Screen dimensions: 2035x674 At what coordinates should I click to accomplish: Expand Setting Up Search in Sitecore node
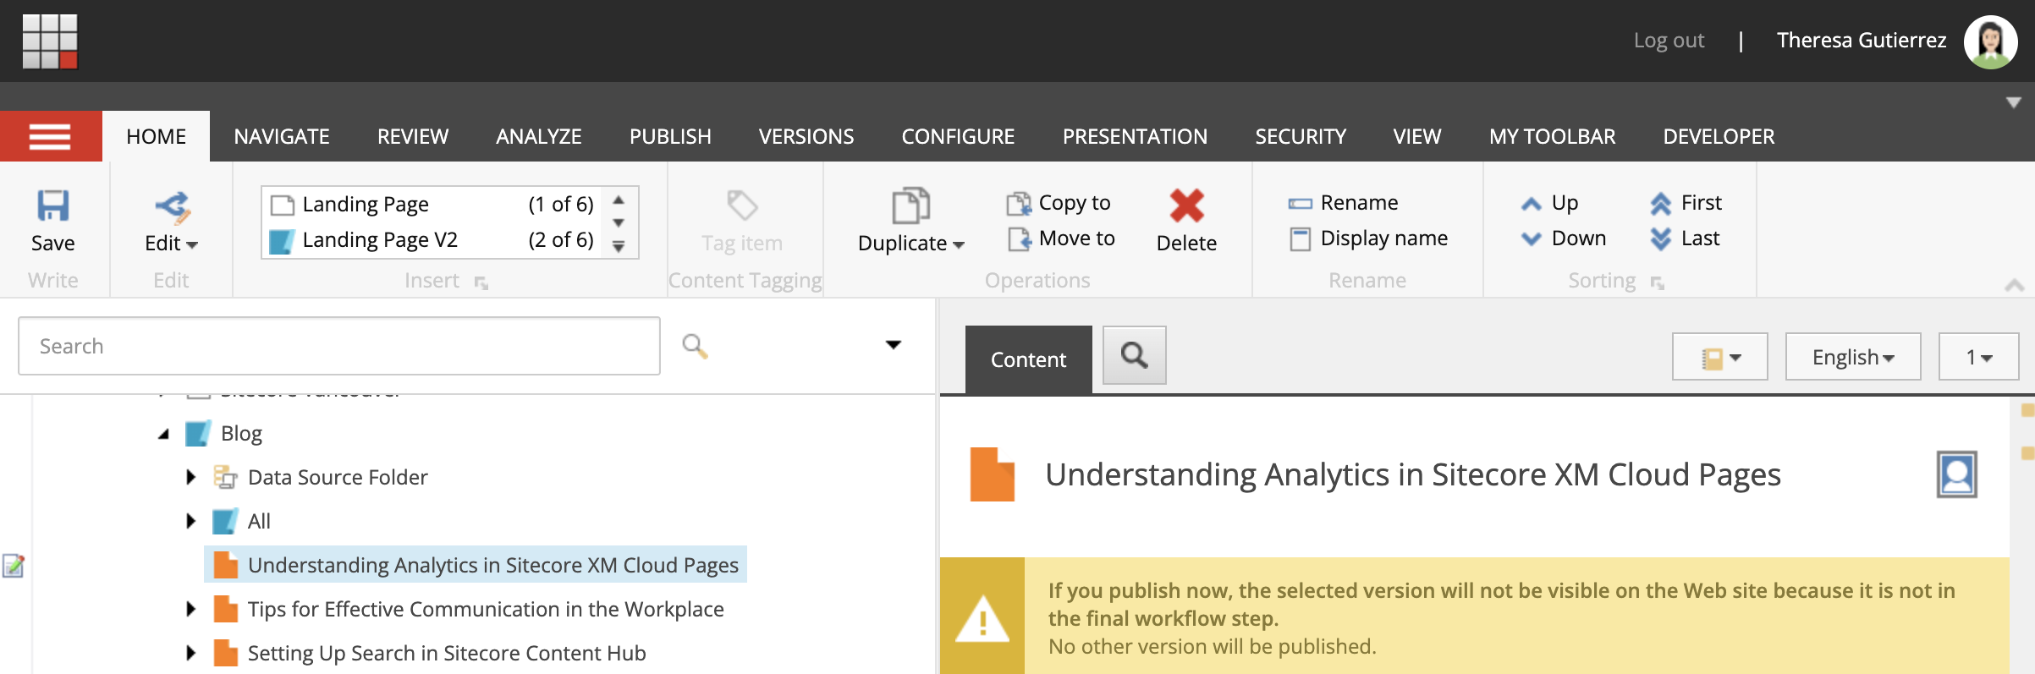pyautogui.click(x=191, y=653)
